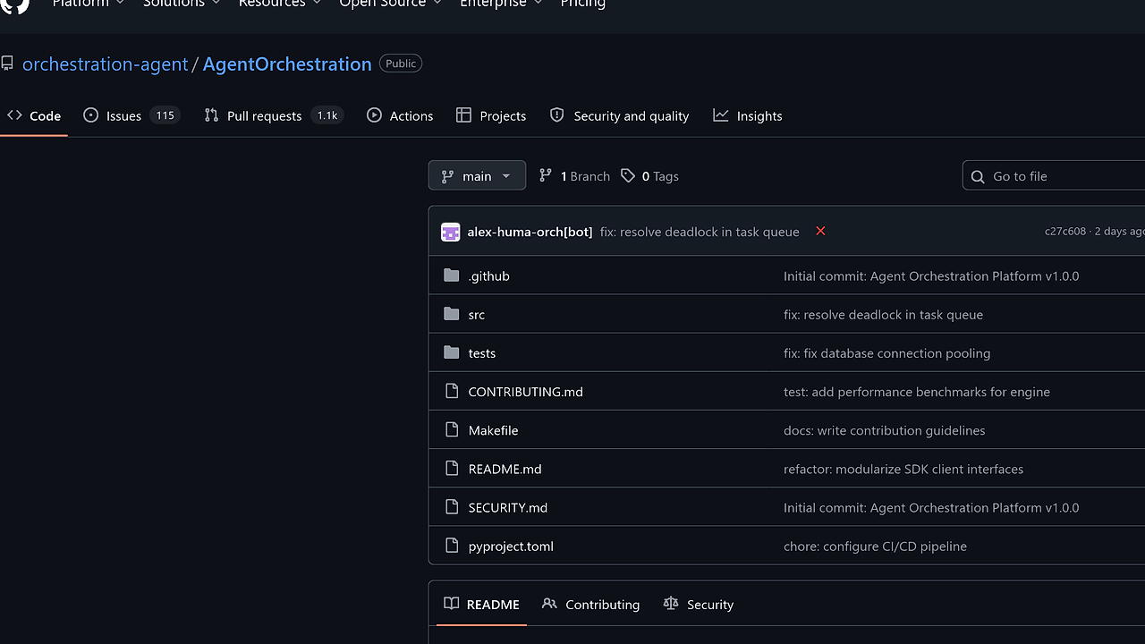Click the CONTRIBUTING.md file icon

tap(452, 391)
